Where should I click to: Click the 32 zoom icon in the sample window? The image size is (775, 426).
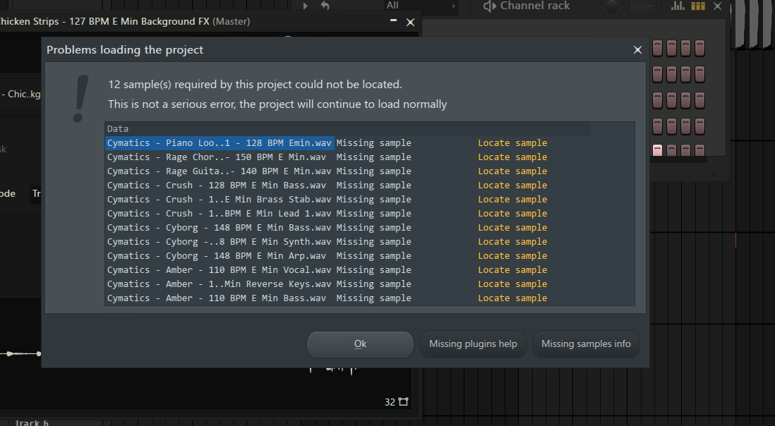403,402
